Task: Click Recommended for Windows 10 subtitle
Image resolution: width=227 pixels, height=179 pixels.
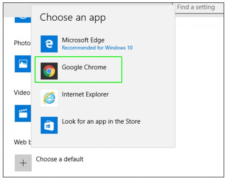Action: [97, 48]
